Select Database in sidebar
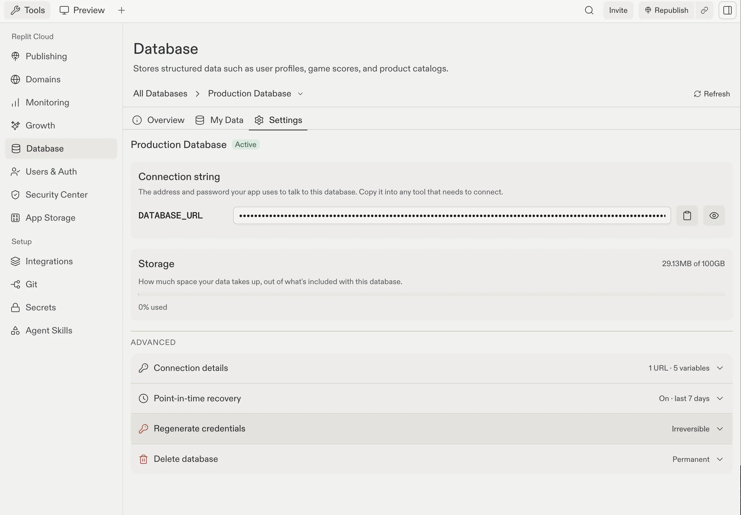Screen dimensions: 741x515 [61, 148]
